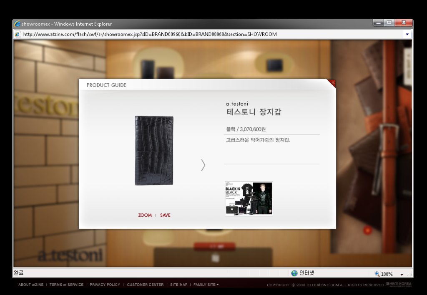Open CUSTOMER CENTER footer link

(145, 285)
